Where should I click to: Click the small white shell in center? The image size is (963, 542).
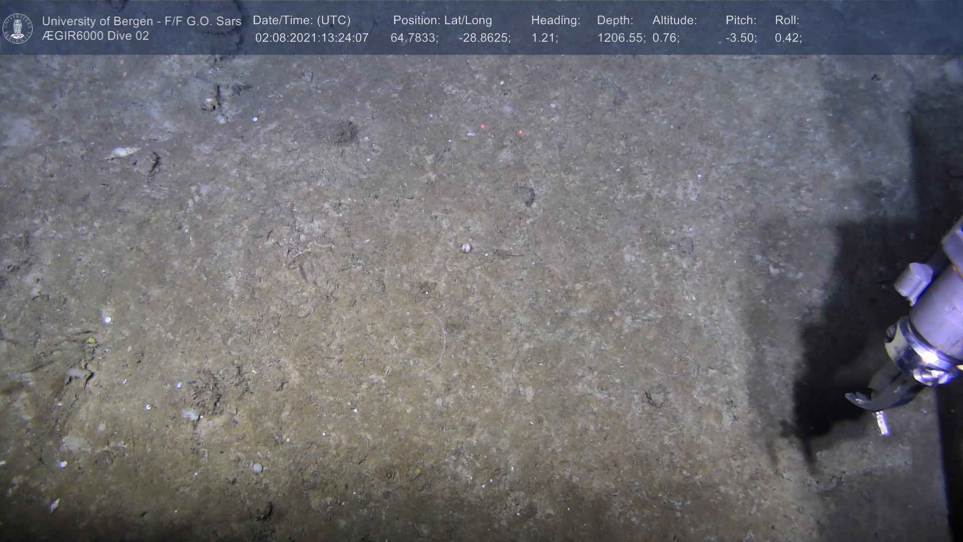tap(466, 247)
